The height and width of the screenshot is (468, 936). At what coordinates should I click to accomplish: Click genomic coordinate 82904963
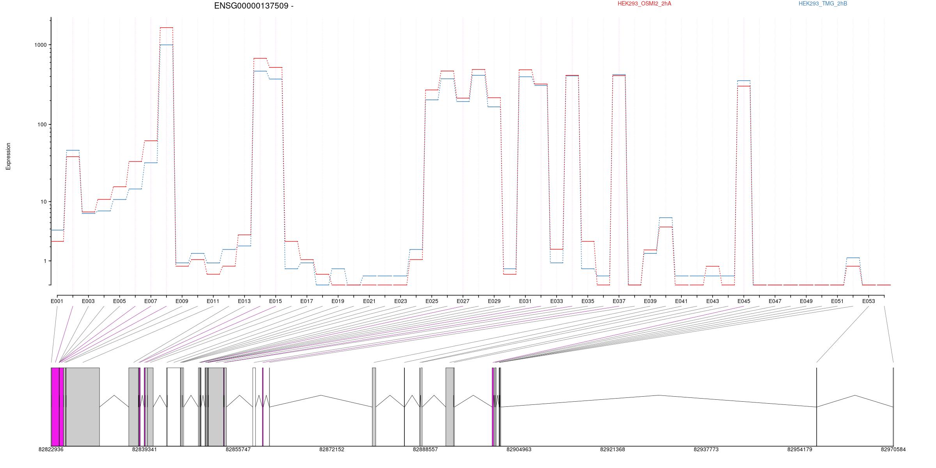pyautogui.click(x=519, y=449)
